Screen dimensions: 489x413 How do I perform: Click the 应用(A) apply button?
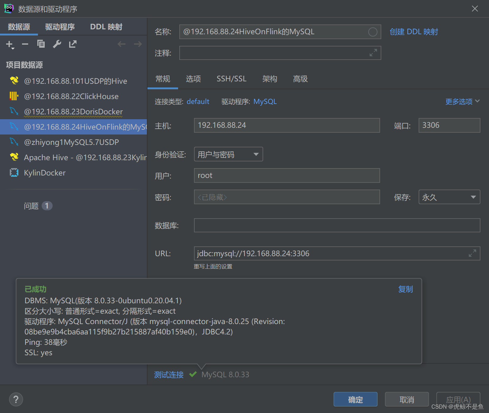point(458,399)
